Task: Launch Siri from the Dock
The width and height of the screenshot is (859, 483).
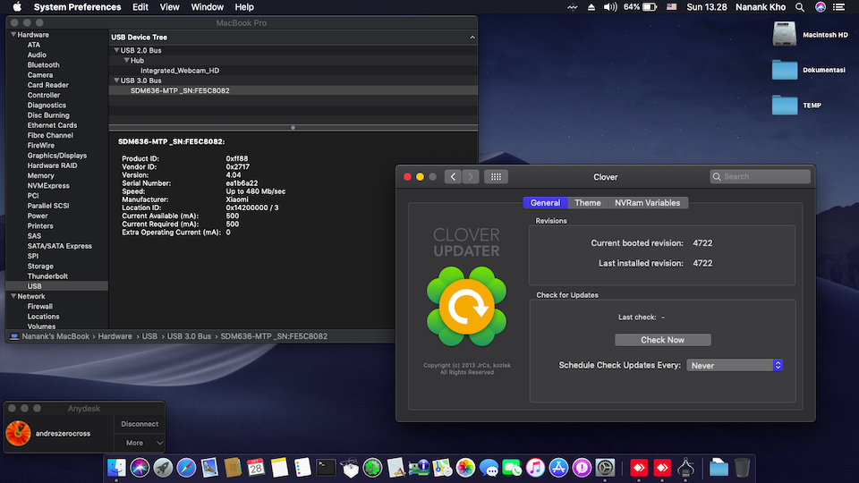Action: (140, 468)
